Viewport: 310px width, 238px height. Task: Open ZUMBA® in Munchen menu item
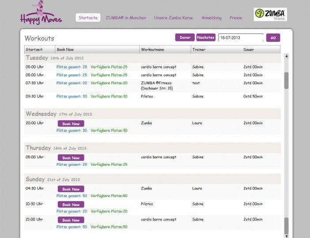tap(126, 18)
